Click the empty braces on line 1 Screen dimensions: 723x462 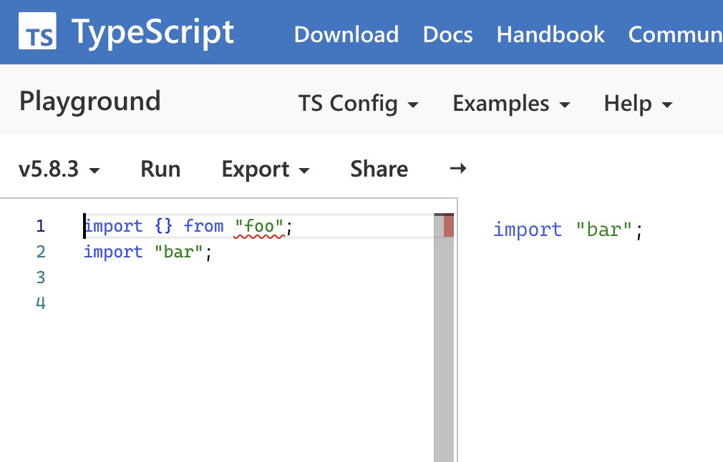point(163,226)
